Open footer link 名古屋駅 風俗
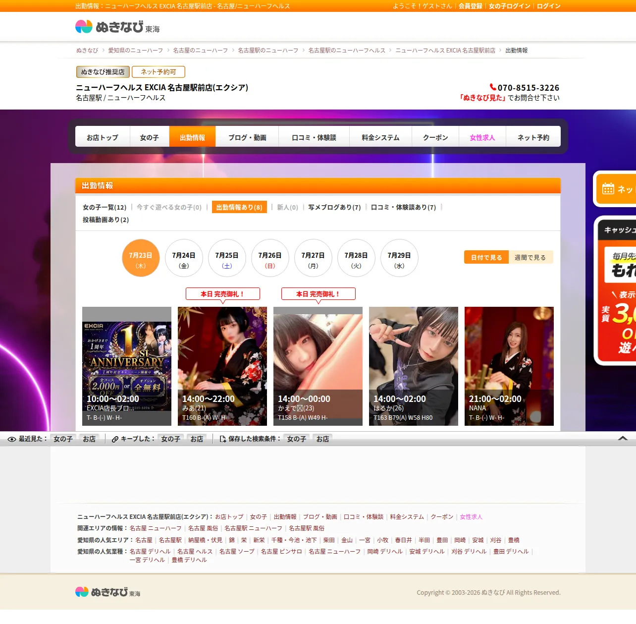 click(x=307, y=528)
